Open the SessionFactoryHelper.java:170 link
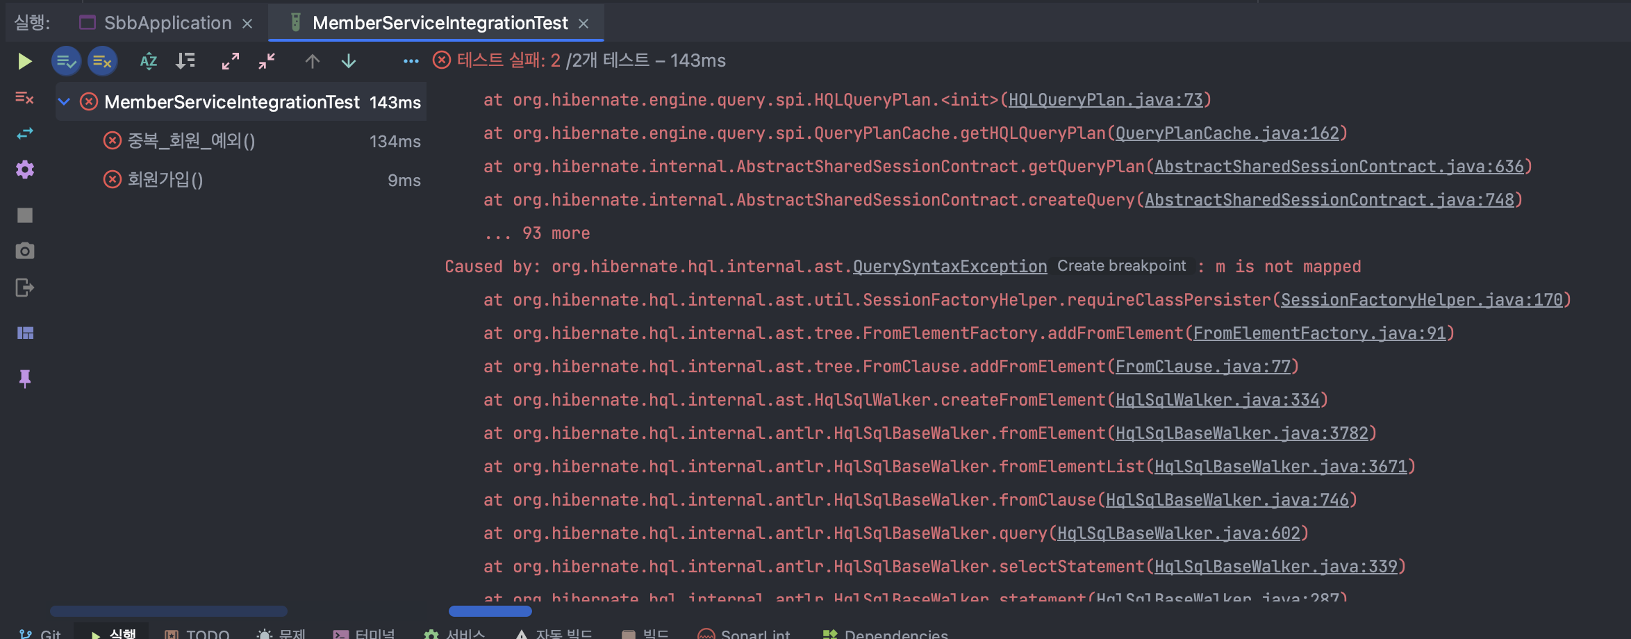The height and width of the screenshot is (639, 1631). (x=1421, y=300)
